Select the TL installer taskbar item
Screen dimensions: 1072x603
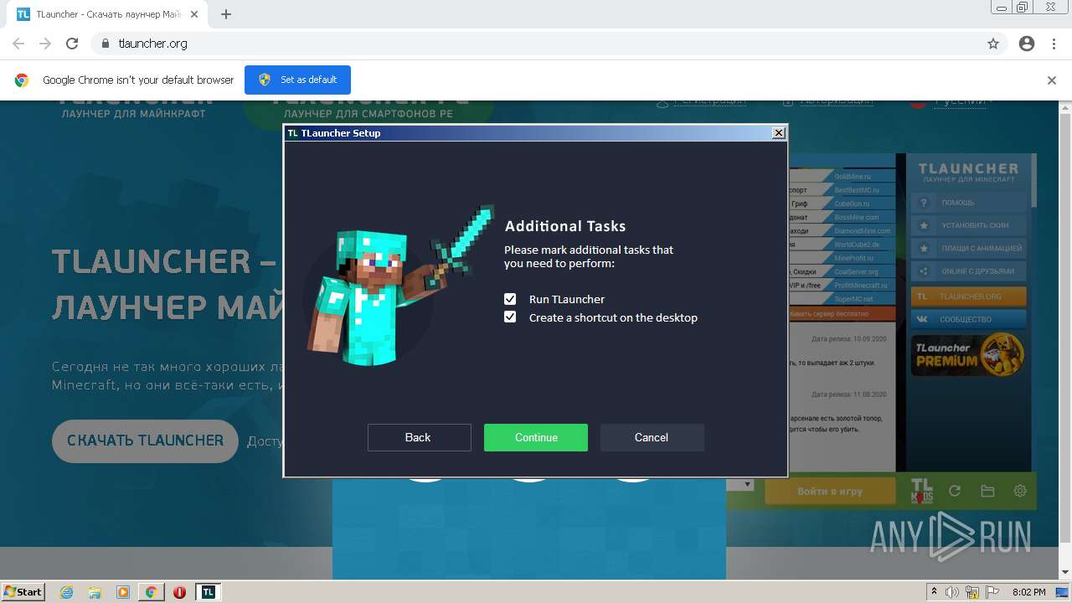tap(209, 592)
